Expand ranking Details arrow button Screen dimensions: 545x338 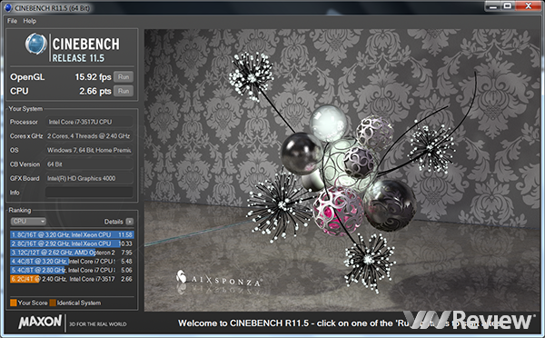pos(130,222)
